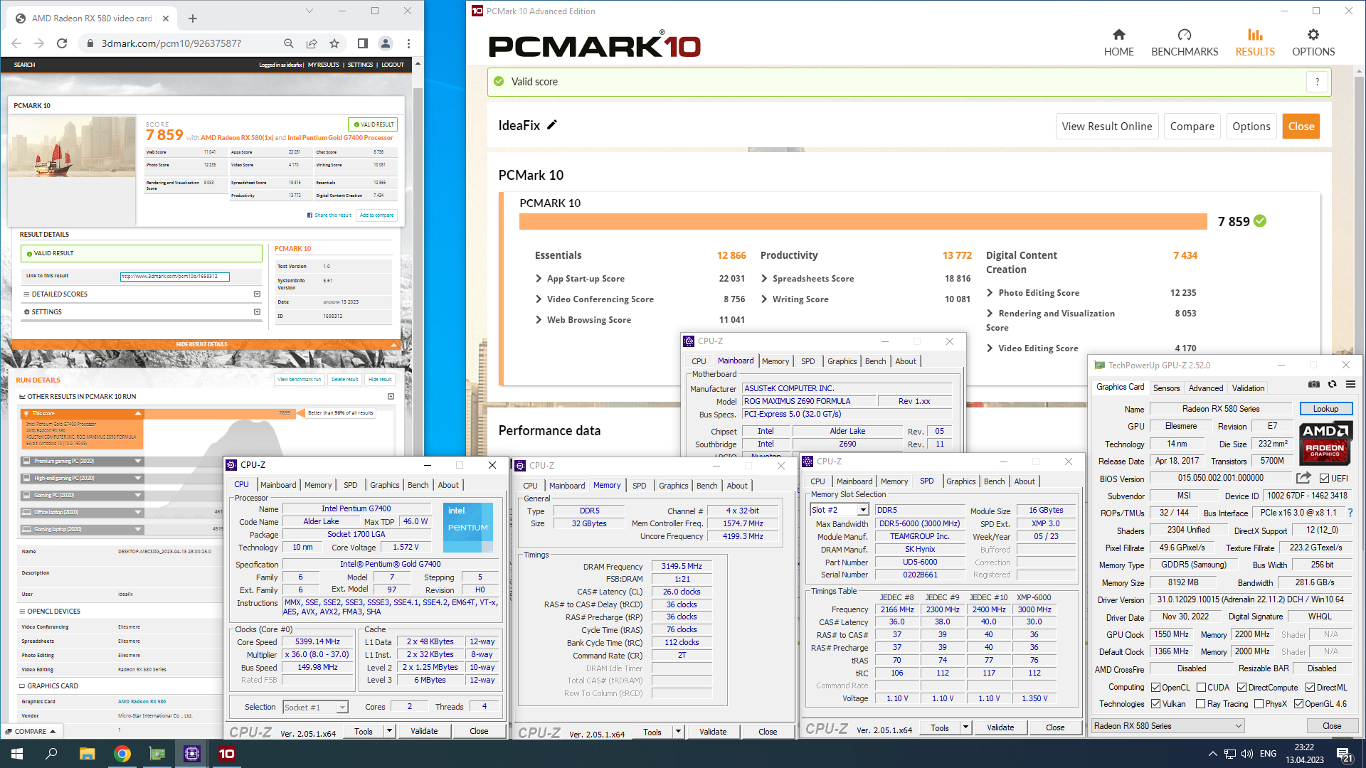Open Windows Start menu
Image resolution: width=1366 pixels, height=768 pixels.
pos(17,754)
